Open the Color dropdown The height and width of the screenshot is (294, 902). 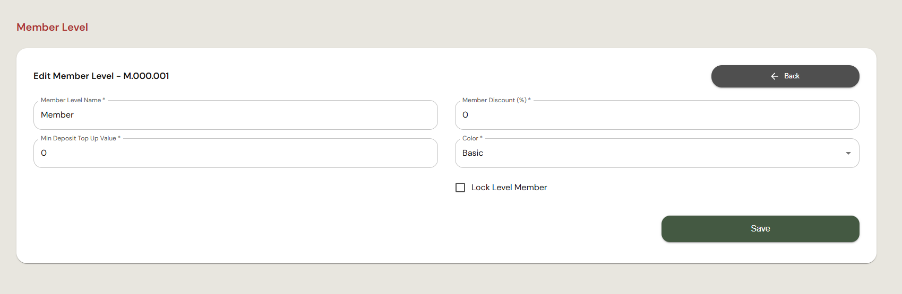pos(657,153)
